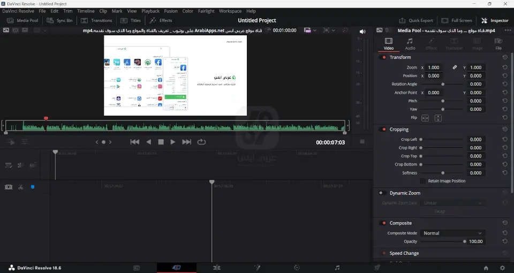Toggle the zoom link chain icon
Viewport: 514px width, 273px height.
click(455, 67)
